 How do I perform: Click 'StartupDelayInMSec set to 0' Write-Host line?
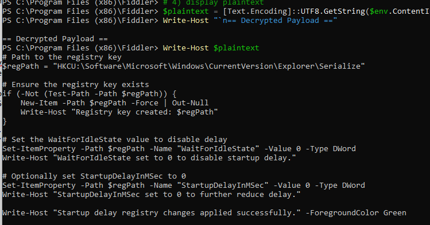152,195
